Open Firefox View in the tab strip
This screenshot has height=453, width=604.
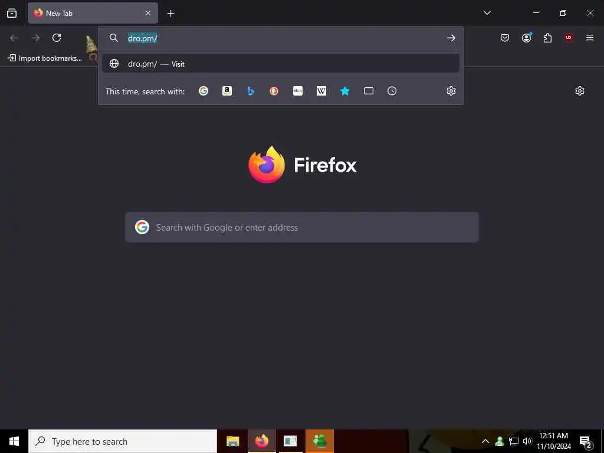[12, 13]
